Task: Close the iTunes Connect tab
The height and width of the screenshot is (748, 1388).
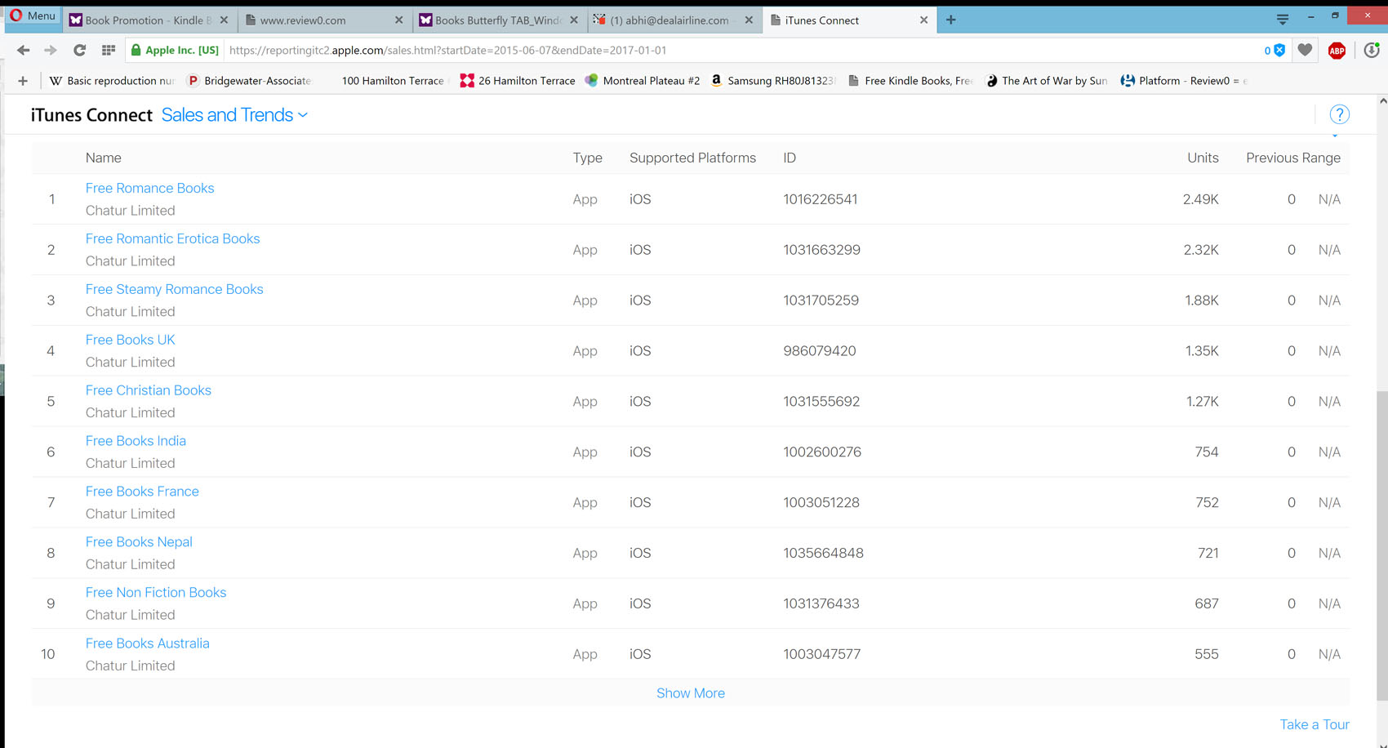Action: pos(923,20)
